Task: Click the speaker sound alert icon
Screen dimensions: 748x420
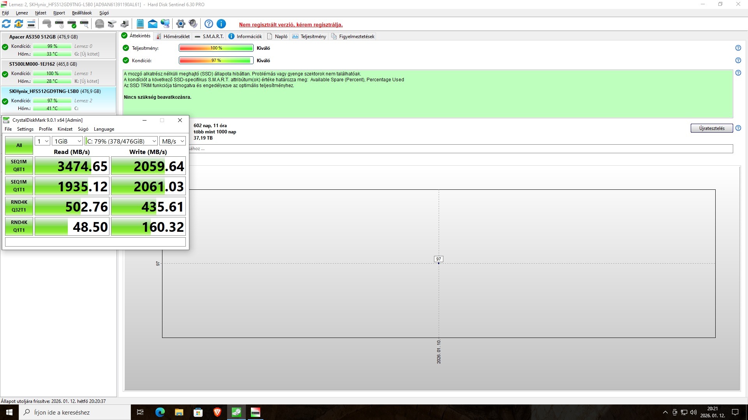Action: (193, 24)
